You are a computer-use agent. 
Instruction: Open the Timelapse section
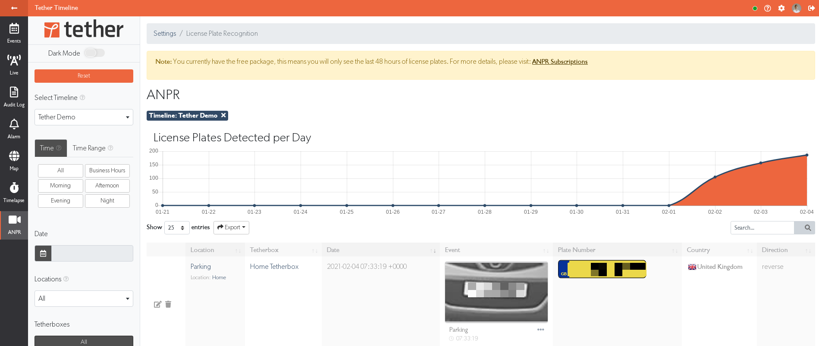(14, 192)
